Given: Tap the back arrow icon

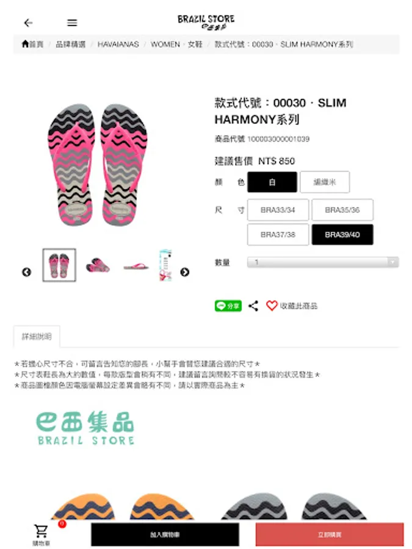Looking at the screenshot, I should point(28,23).
